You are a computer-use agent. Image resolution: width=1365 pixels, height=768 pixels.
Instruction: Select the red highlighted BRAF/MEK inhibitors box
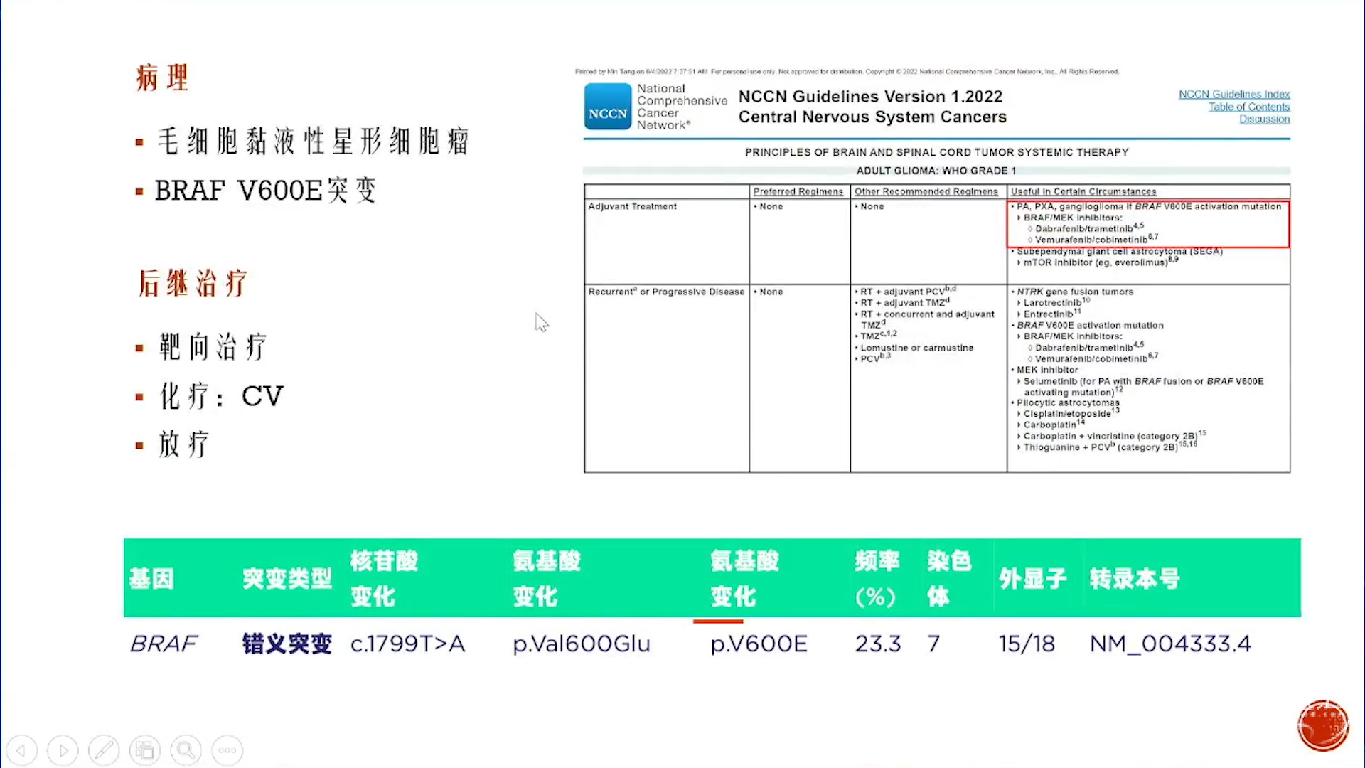tap(1147, 224)
